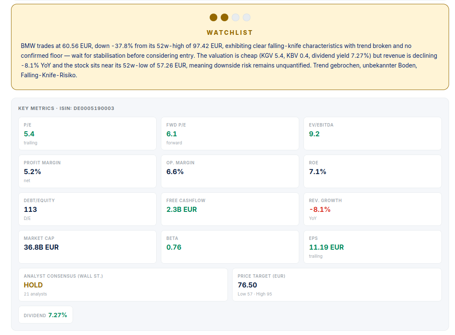Select the FWD P/E 6.1 card
Viewport: 455px width, 335px height.
pyautogui.click(x=230, y=134)
